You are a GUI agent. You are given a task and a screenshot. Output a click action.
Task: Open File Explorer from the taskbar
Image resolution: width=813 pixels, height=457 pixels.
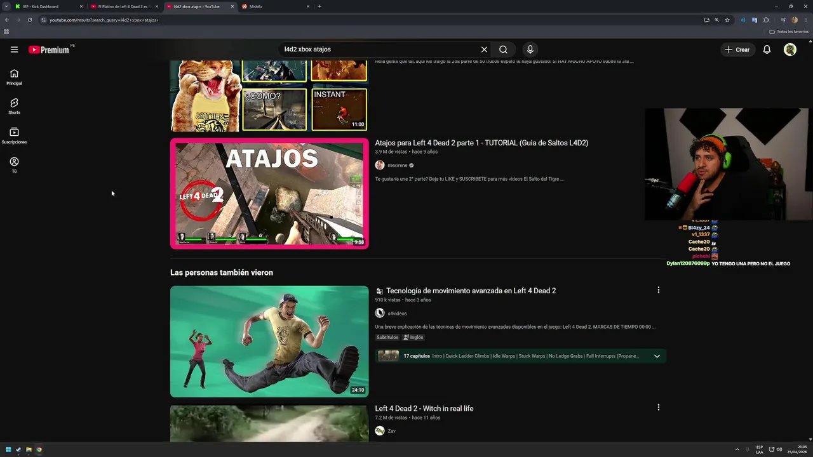[x=29, y=449]
